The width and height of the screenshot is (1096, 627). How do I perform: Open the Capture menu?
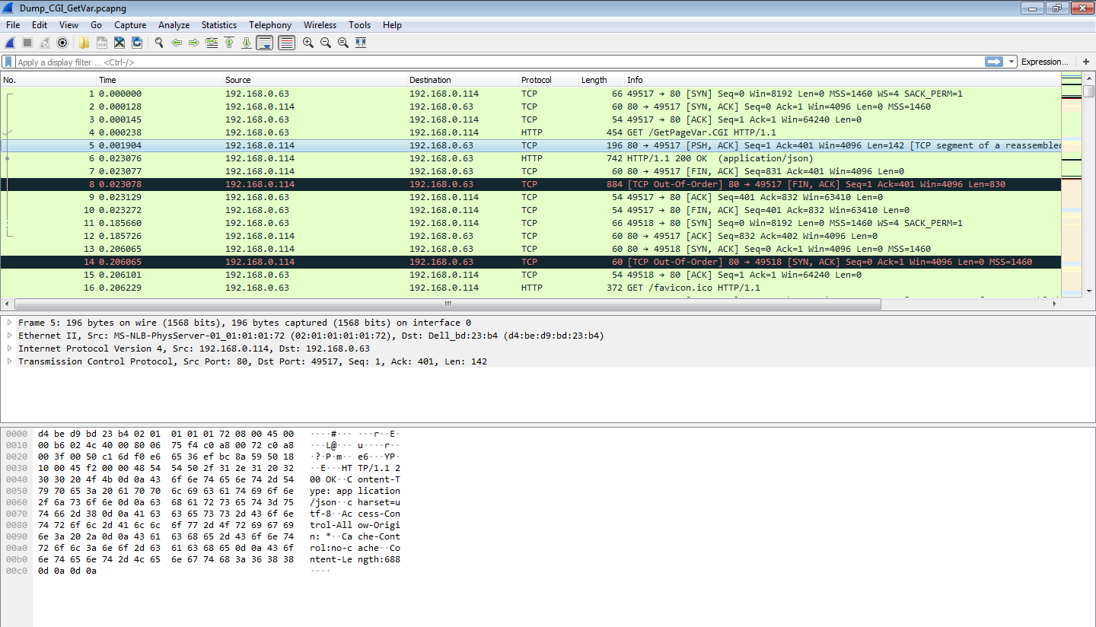130,25
